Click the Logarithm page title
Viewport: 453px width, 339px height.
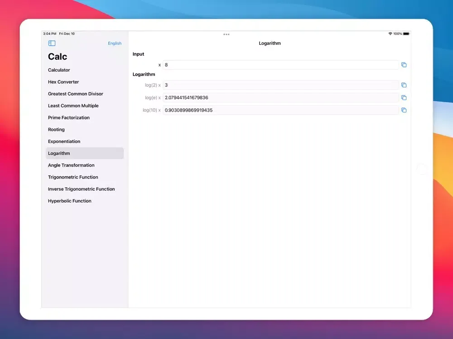click(x=270, y=43)
